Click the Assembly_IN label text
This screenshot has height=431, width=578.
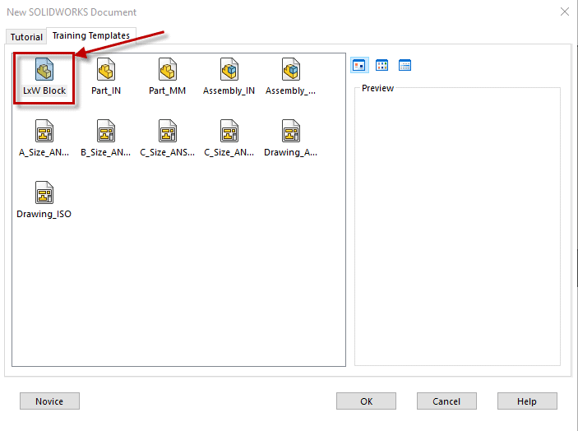point(229,90)
